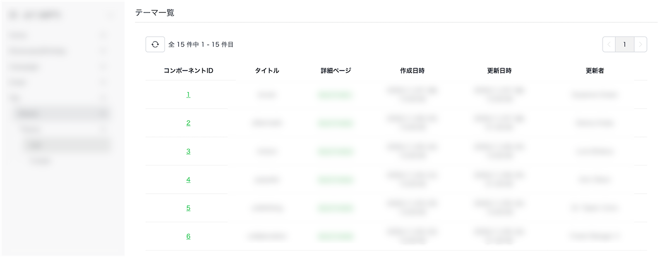Select the highlighted sidebar item
Image resolution: width=662 pixels, height=257 pixels.
(62, 113)
